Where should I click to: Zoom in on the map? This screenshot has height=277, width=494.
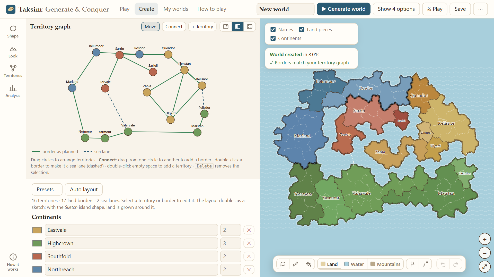point(485,240)
